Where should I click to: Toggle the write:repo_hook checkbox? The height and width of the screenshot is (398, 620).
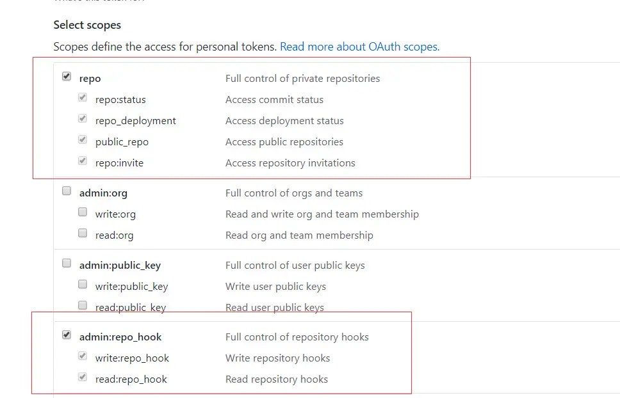[83, 357]
